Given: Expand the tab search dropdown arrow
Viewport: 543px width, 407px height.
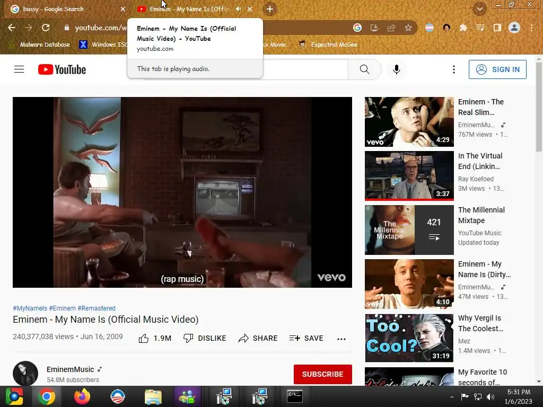Looking at the screenshot, I should pos(479,9).
